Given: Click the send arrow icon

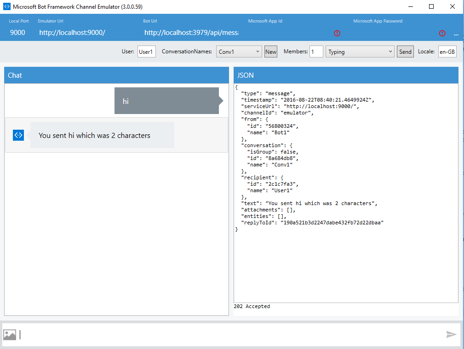Looking at the screenshot, I should pyautogui.click(x=451, y=334).
